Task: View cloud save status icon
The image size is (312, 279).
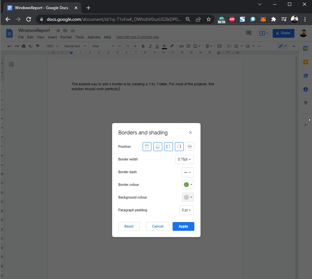Action: pyautogui.click(x=73, y=31)
